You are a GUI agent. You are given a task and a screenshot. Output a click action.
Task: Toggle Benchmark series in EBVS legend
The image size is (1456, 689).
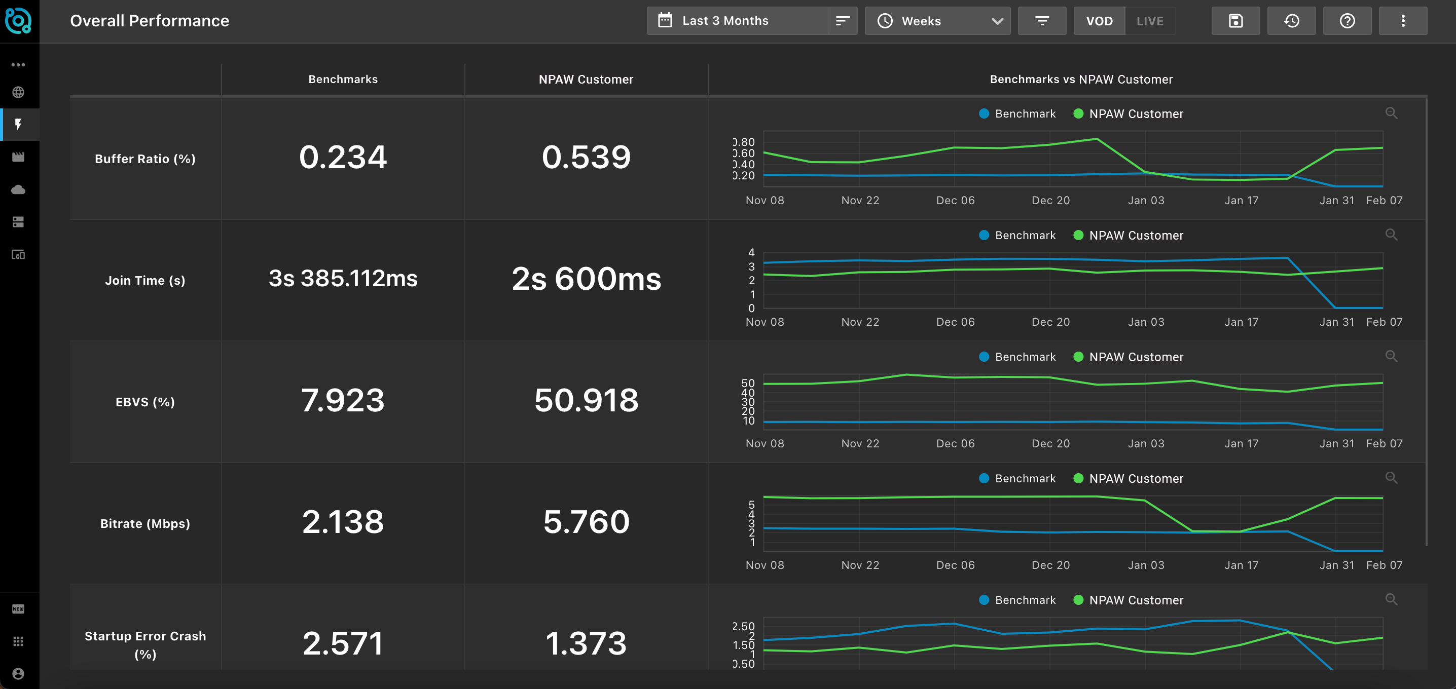coord(1017,357)
